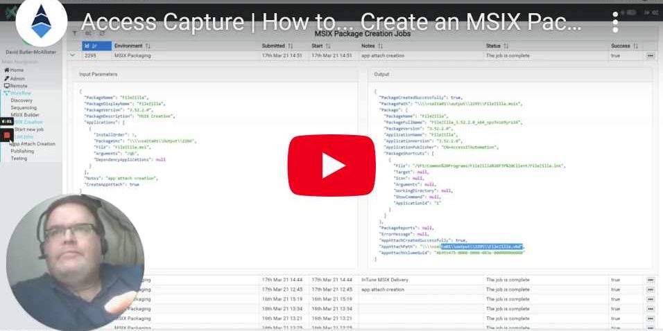Image resolution: width=663 pixels, height=331 pixels.
Task: Select MSIX Builder under Workflow
Action: 25,115
